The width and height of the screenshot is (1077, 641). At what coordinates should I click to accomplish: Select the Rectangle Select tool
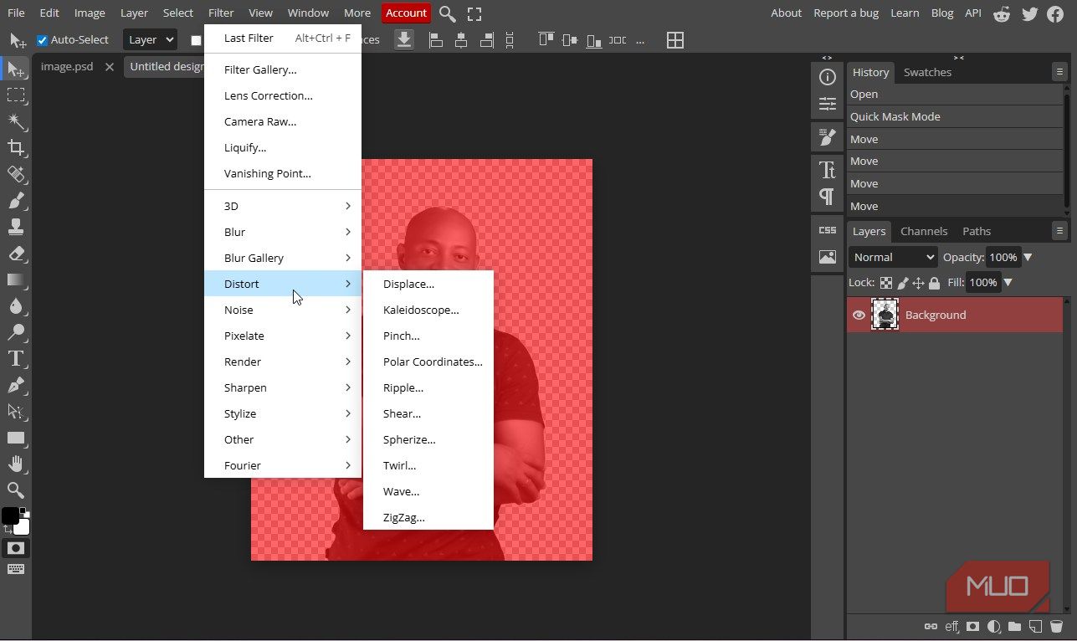(16, 95)
